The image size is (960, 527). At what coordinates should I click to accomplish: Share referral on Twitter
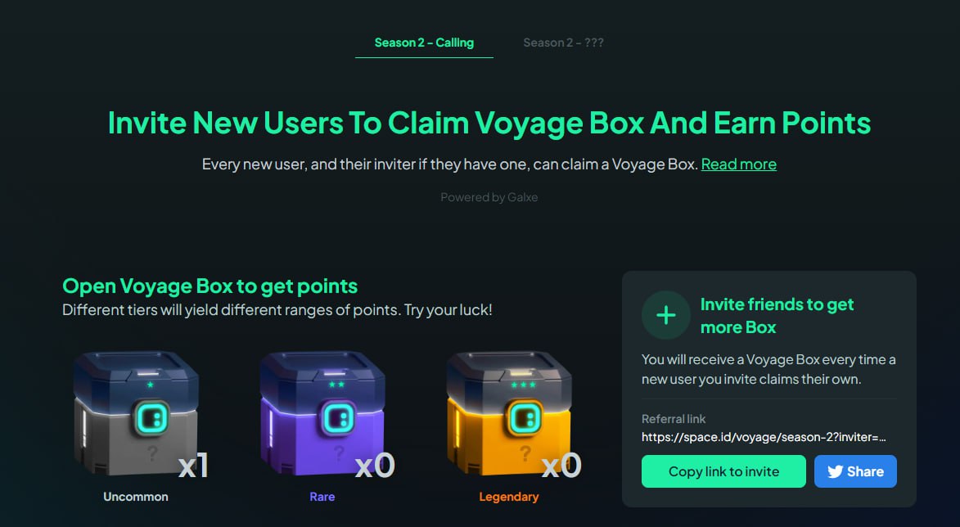click(855, 471)
